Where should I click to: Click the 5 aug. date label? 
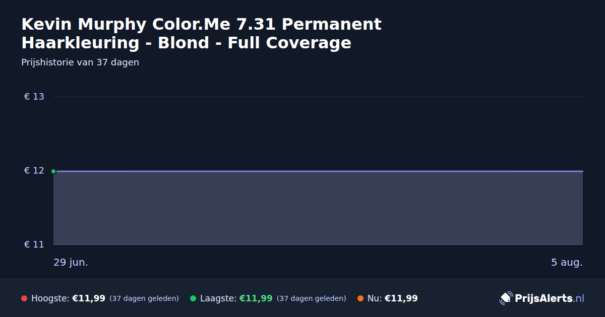pos(567,262)
